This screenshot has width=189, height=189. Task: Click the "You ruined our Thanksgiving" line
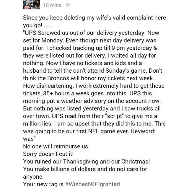click(x=87, y=162)
